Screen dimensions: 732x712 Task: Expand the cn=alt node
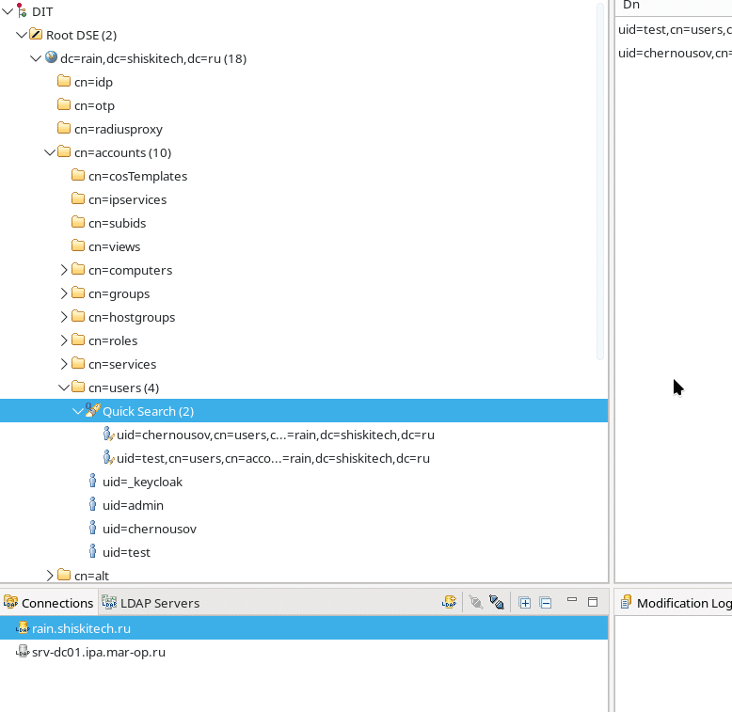click(50, 576)
